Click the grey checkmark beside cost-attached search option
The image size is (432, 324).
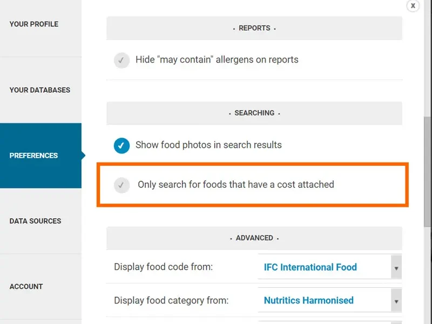pos(122,184)
